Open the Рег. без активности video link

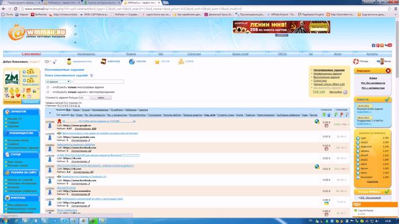[373, 83]
